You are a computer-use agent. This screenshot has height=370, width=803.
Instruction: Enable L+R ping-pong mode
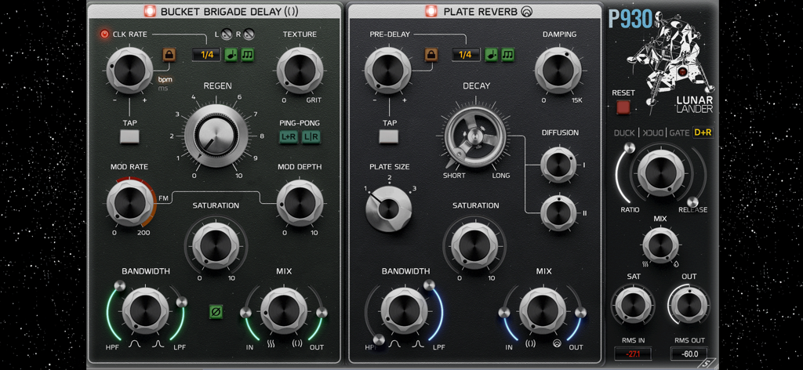(289, 137)
